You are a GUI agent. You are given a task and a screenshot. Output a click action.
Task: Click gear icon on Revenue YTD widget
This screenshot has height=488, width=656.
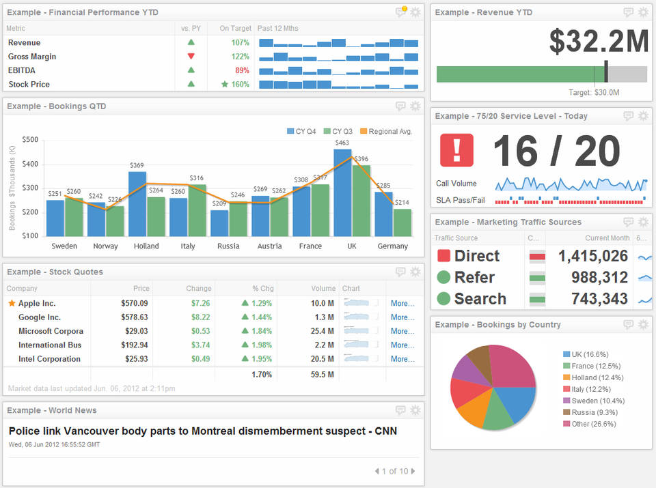pos(643,12)
